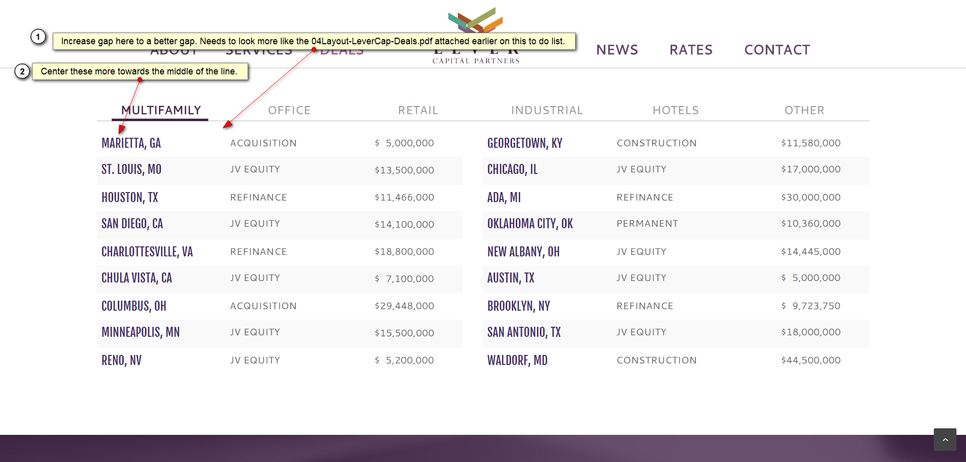966x462 pixels.
Task: Click the Waldorf, MD entry
Action: click(518, 360)
